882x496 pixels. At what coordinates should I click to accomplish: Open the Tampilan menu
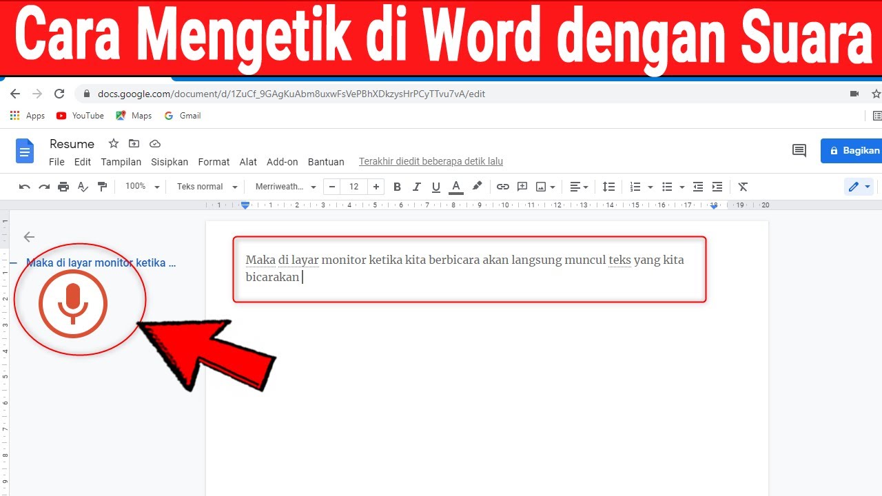121,162
